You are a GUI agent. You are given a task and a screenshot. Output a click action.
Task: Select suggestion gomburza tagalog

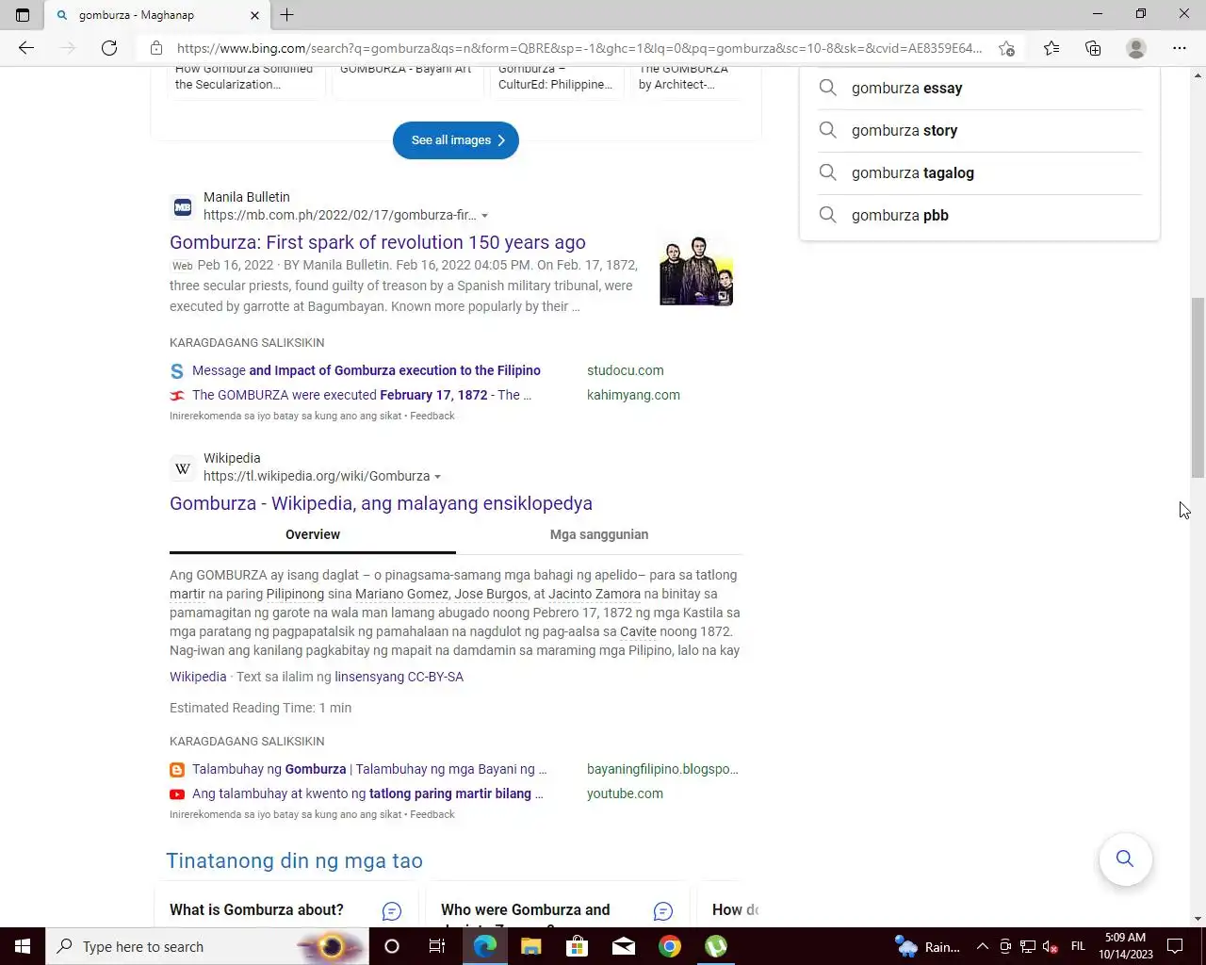(x=980, y=173)
